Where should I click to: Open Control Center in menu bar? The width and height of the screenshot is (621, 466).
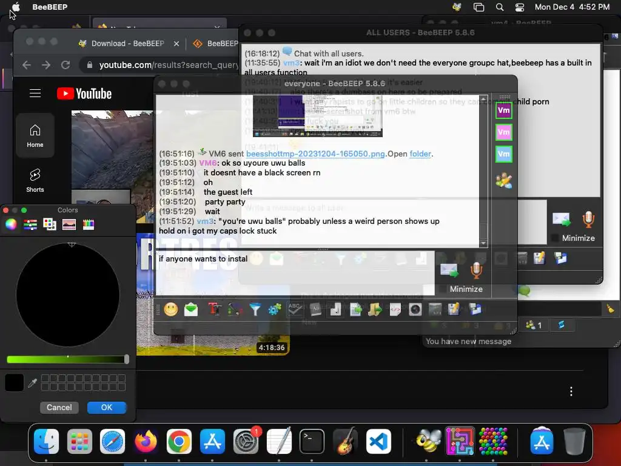click(x=520, y=7)
